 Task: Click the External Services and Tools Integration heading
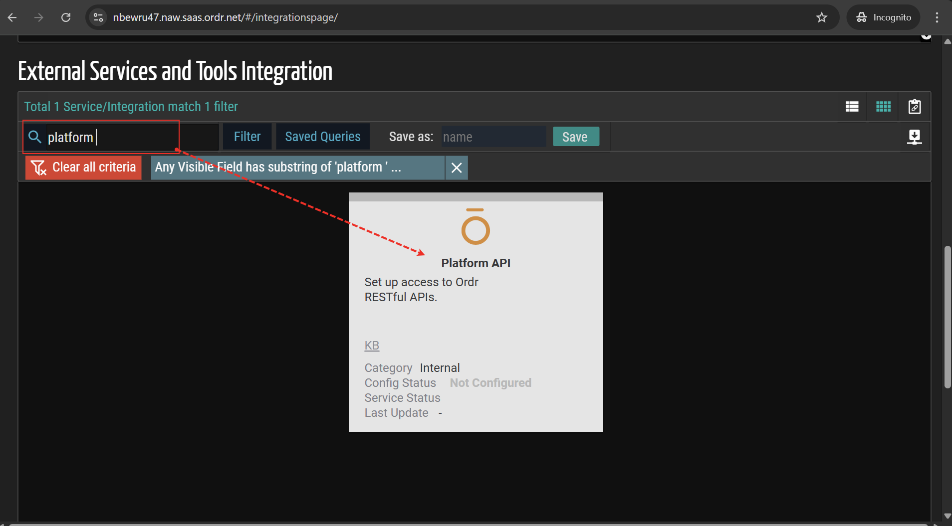(x=175, y=71)
